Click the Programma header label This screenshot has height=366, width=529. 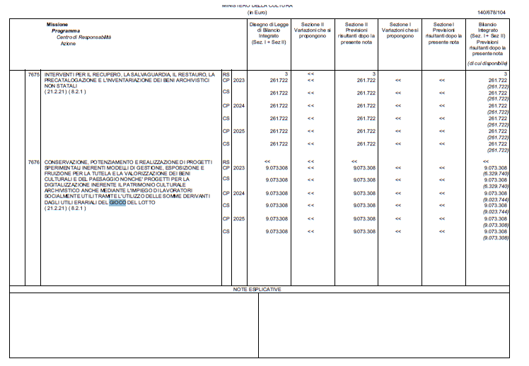point(66,30)
